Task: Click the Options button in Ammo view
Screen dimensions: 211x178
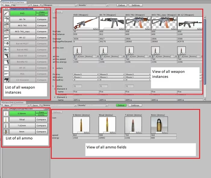Action: pyautogui.click(x=57, y=112)
